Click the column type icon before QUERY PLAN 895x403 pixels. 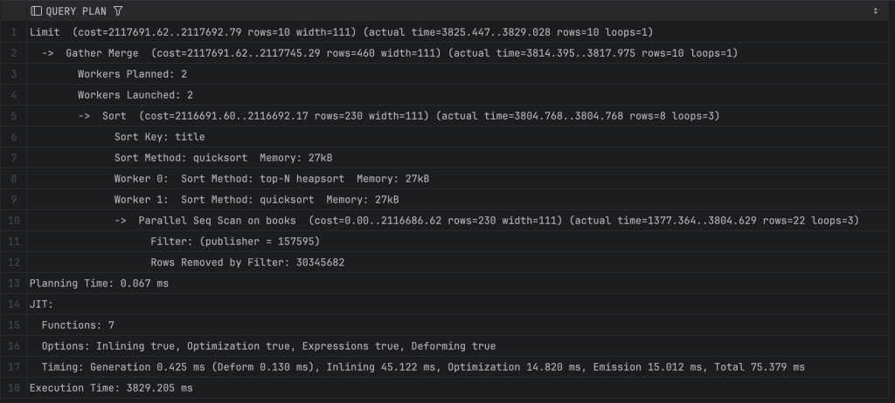[36, 11]
